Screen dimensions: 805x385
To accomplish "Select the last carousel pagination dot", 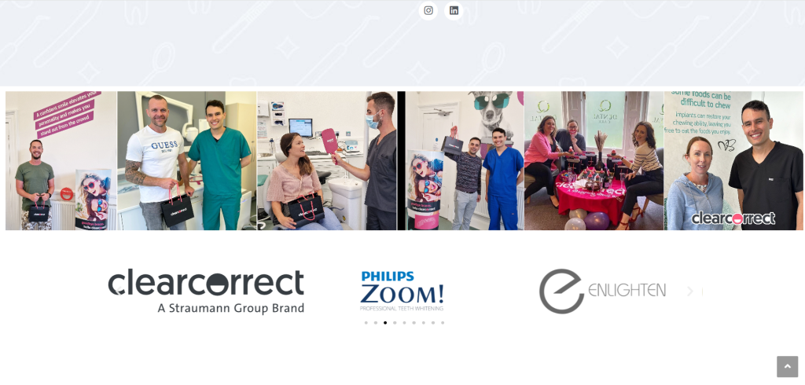I will click(443, 323).
